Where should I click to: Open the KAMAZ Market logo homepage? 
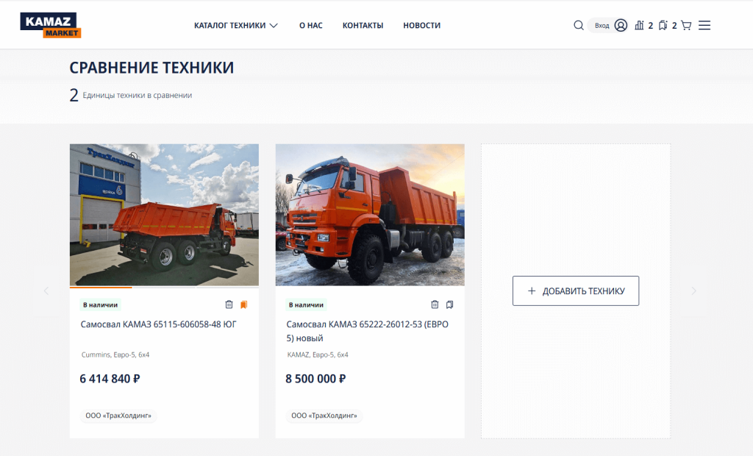(x=51, y=25)
